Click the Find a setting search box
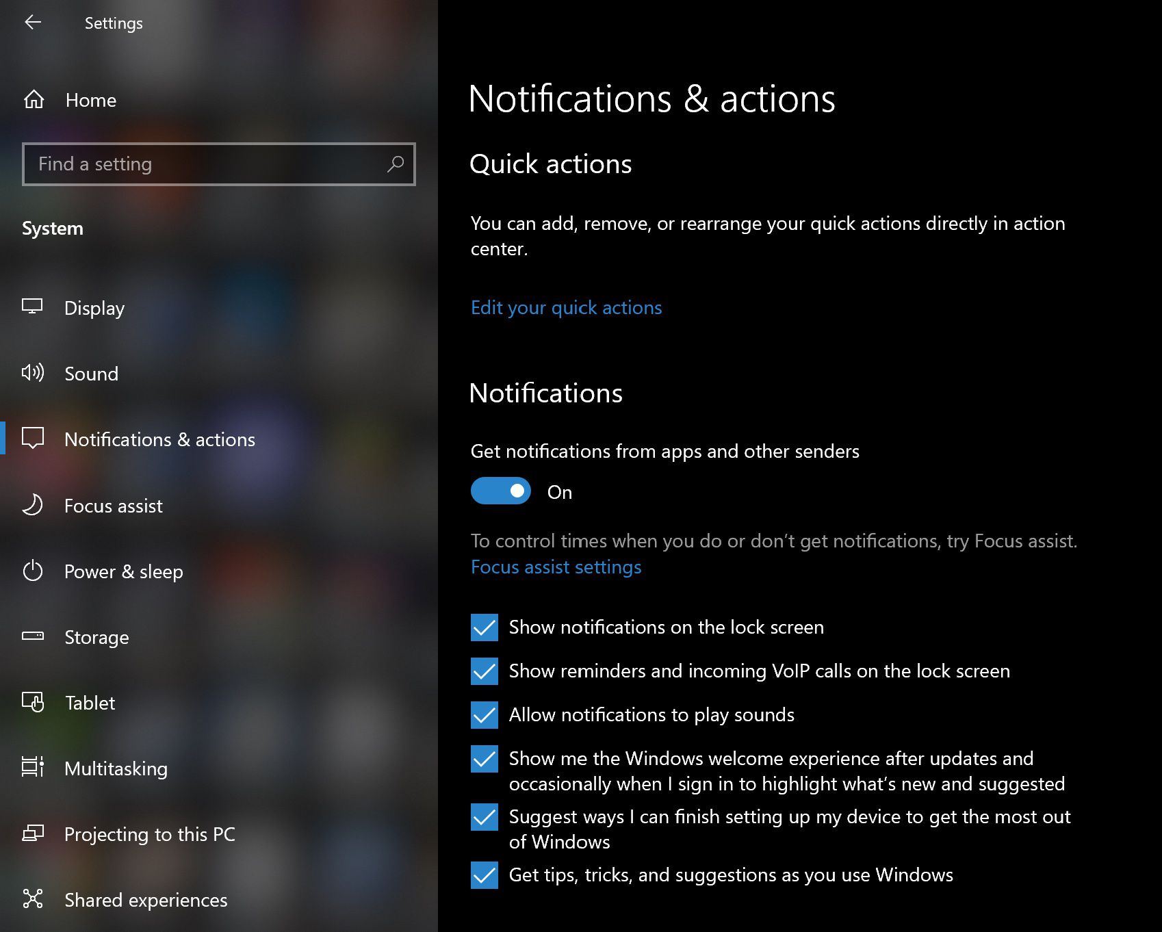The image size is (1162, 932). click(205, 164)
